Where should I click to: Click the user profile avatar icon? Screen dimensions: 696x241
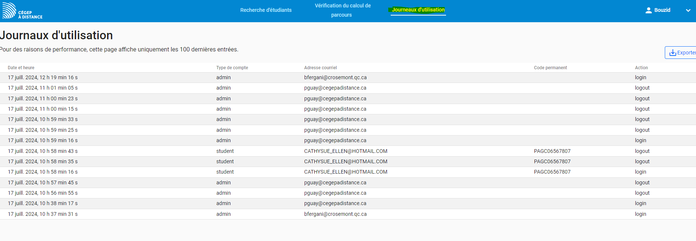click(648, 10)
